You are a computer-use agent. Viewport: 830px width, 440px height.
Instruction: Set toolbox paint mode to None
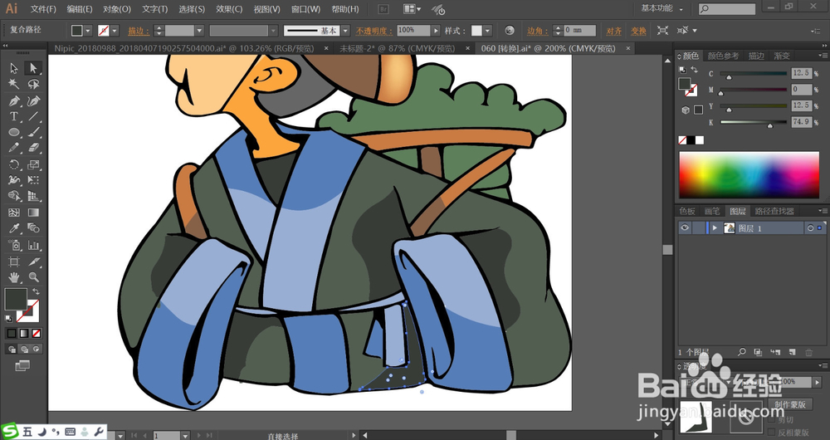click(37, 333)
